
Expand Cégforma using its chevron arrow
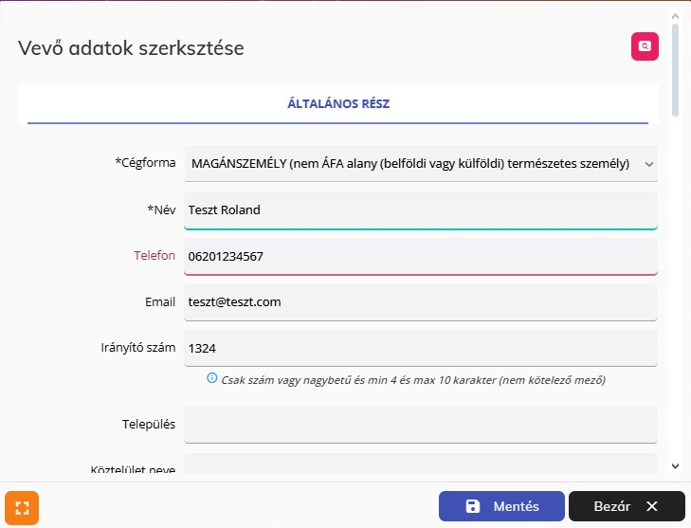(x=648, y=164)
